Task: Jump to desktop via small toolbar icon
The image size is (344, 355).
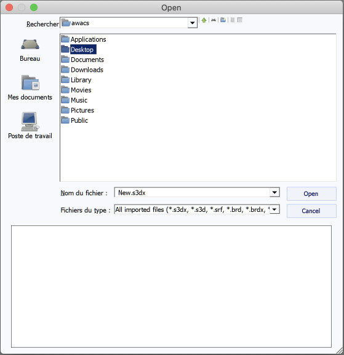Action: 214,20
